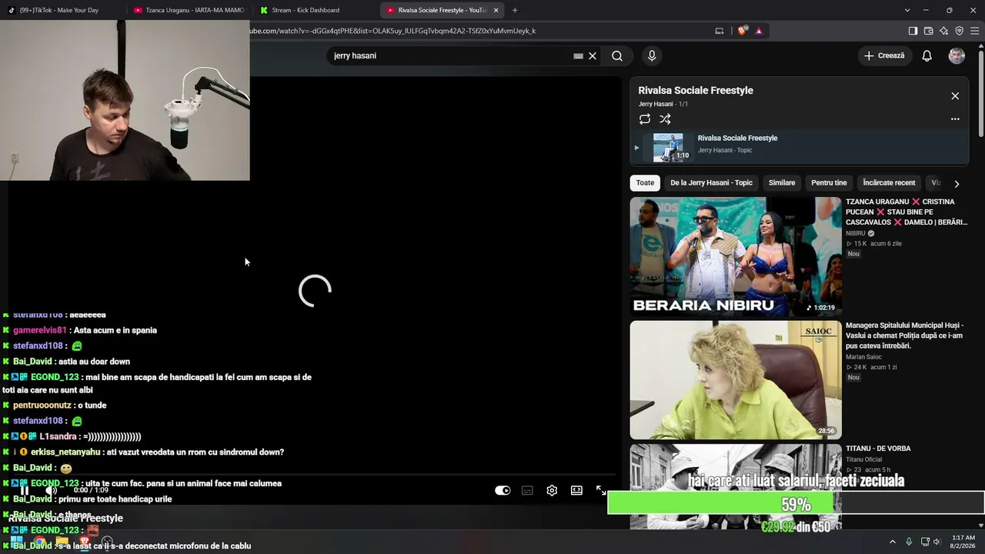Open playlist more options menu

pos(955,119)
